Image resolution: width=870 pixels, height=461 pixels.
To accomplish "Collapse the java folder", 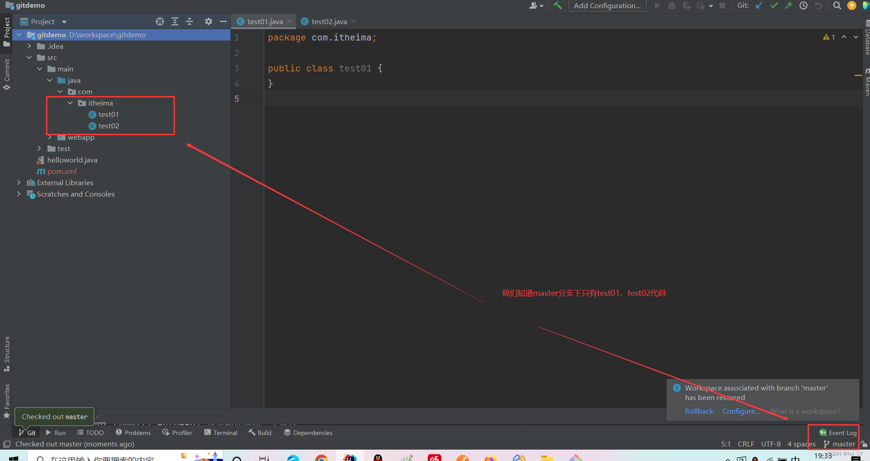I will (x=50, y=80).
